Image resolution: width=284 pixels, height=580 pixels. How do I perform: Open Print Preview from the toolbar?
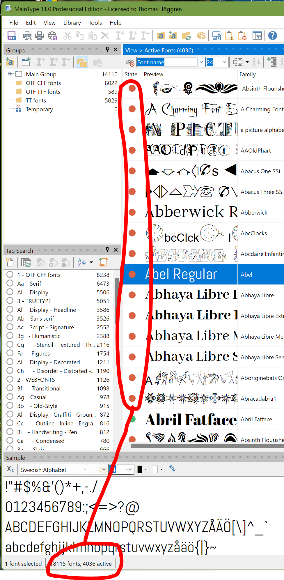coord(27,36)
